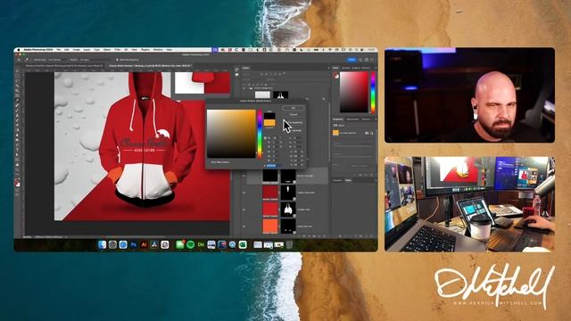
Task: Click the orange fill swatch in Properties
Action: 335,133
